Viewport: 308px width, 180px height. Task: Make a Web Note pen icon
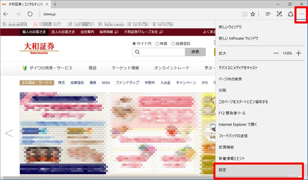tap(279, 14)
